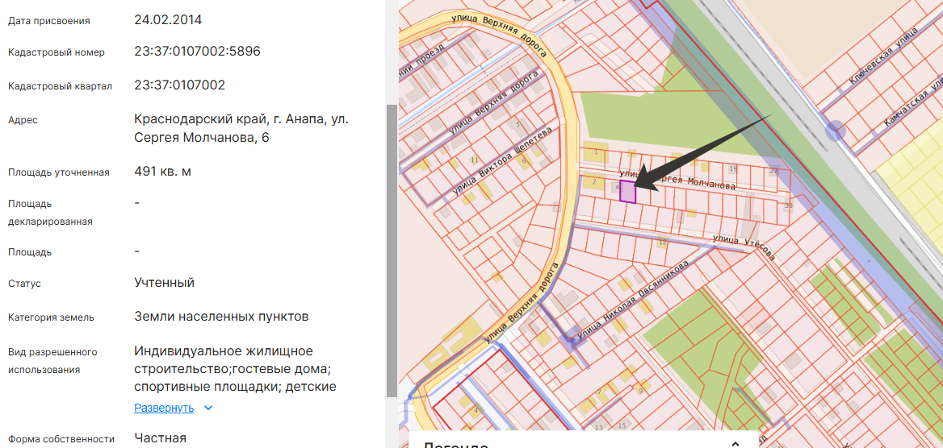The image size is (943, 448).
Task: Click the "491 кв. м" area value
Action: 162,172
